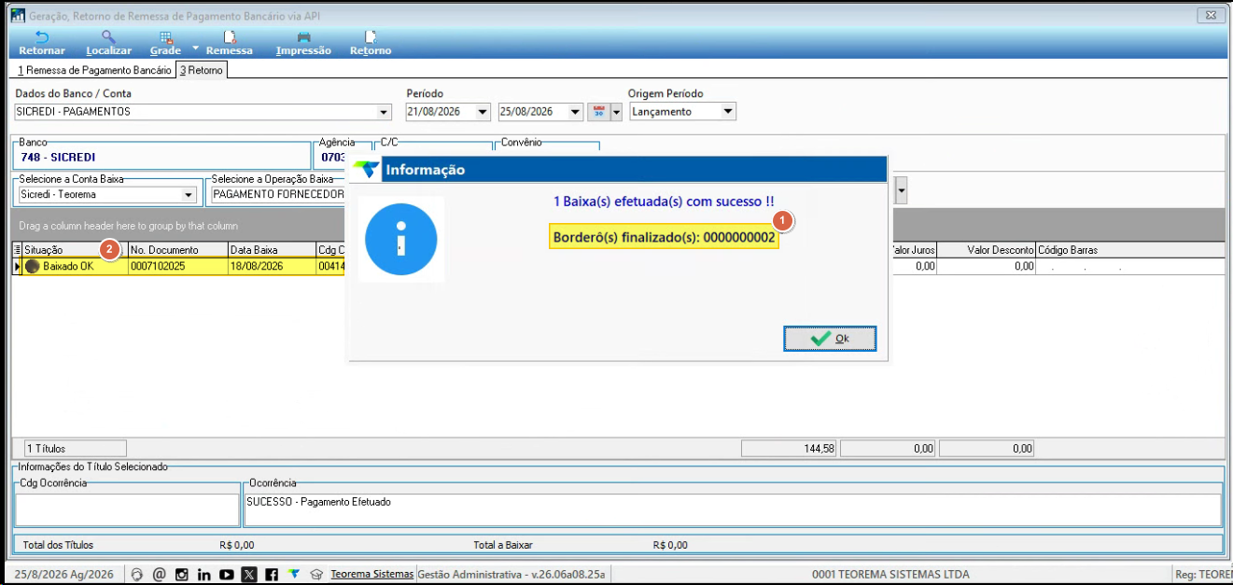Click the Ok button in Informação dialog
Image resolution: width=1233 pixels, height=585 pixels.
pyautogui.click(x=830, y=339)
